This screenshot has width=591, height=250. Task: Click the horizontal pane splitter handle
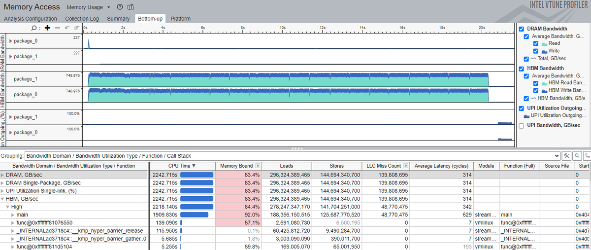297,148
